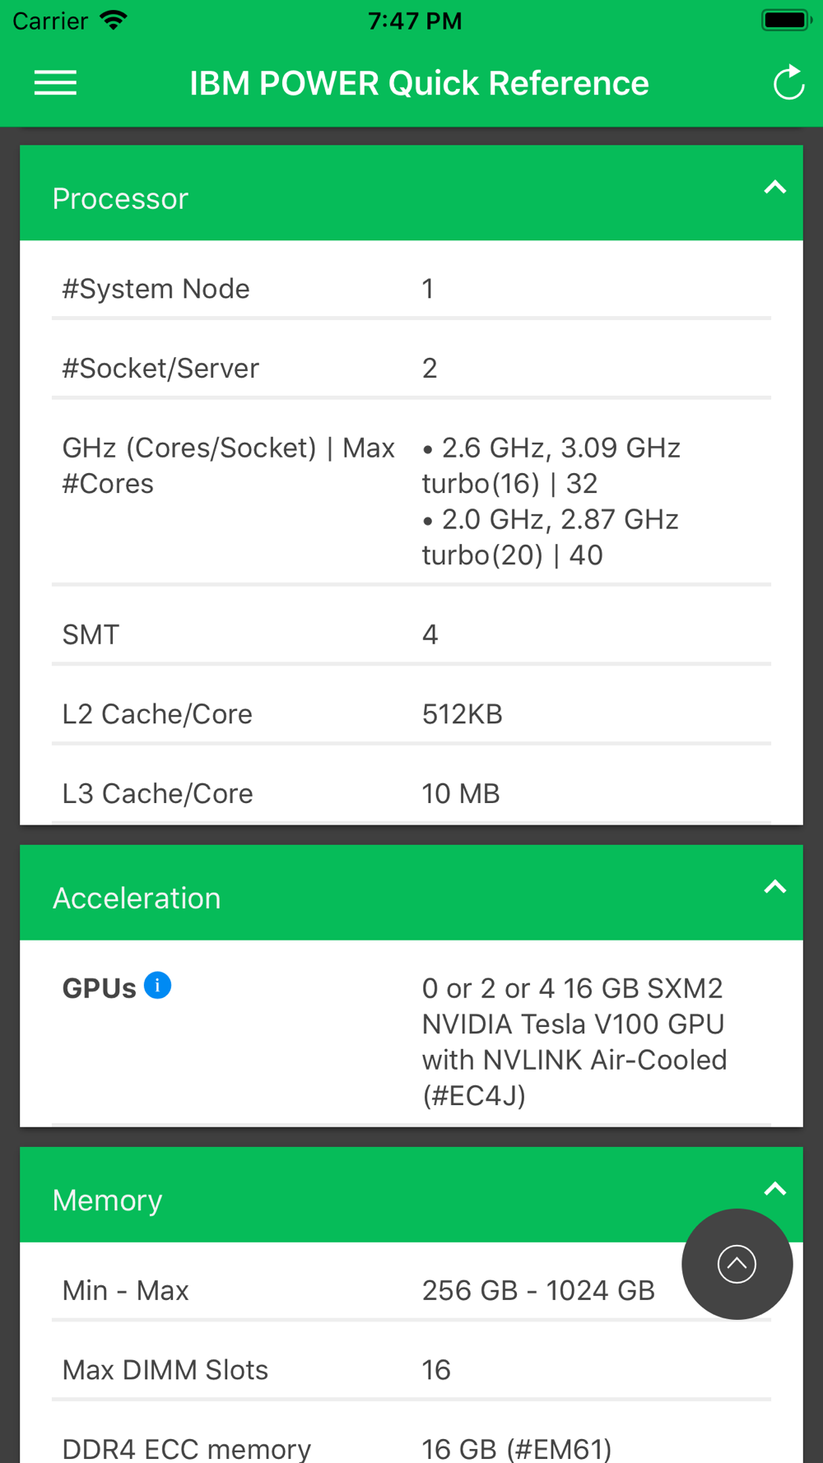This screenshot has width=823, height=1463.
Task: Tap the Wi-Fi icon in status bar
Action: (114, 20)
